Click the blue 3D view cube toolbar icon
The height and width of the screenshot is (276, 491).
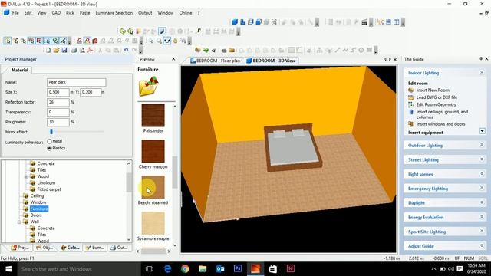click(x=235, y=22)
